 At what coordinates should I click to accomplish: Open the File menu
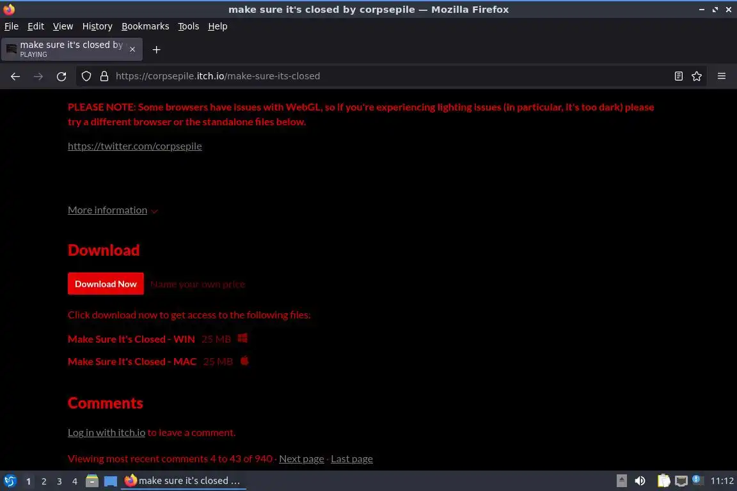12,26
